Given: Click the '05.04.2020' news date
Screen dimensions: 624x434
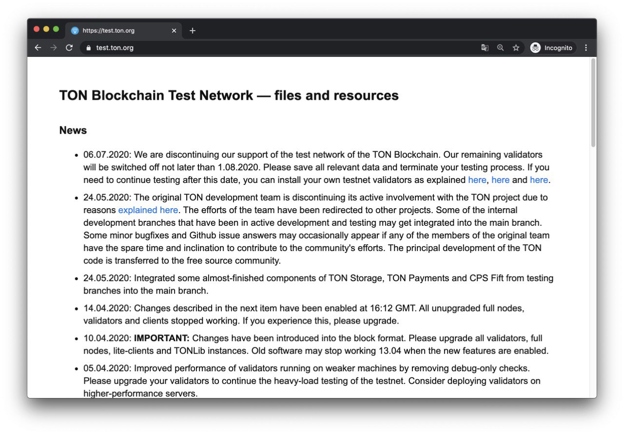Looking at the screenshot, I should [106, 368].
